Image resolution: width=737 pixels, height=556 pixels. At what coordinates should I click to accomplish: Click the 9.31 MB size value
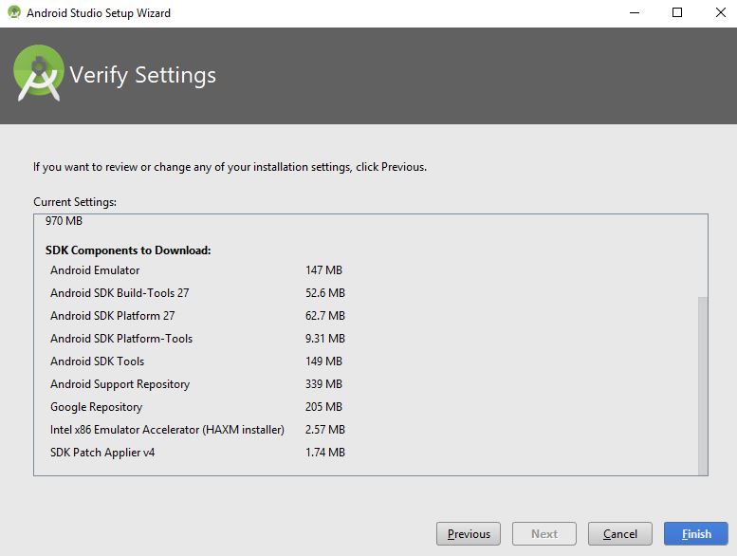click(x=325, y=339)
